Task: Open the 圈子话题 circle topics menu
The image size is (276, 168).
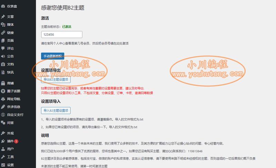Action: pos(13,91)
